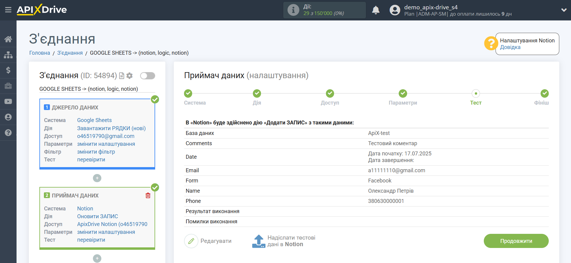Expand the account dropdown chevron

[564, 10]
